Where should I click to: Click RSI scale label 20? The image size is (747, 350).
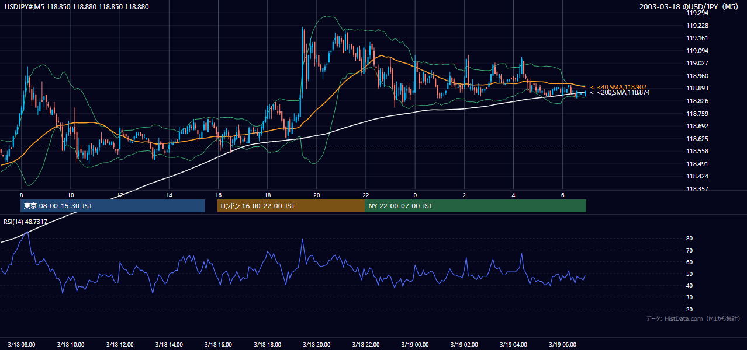click(690, 309)
